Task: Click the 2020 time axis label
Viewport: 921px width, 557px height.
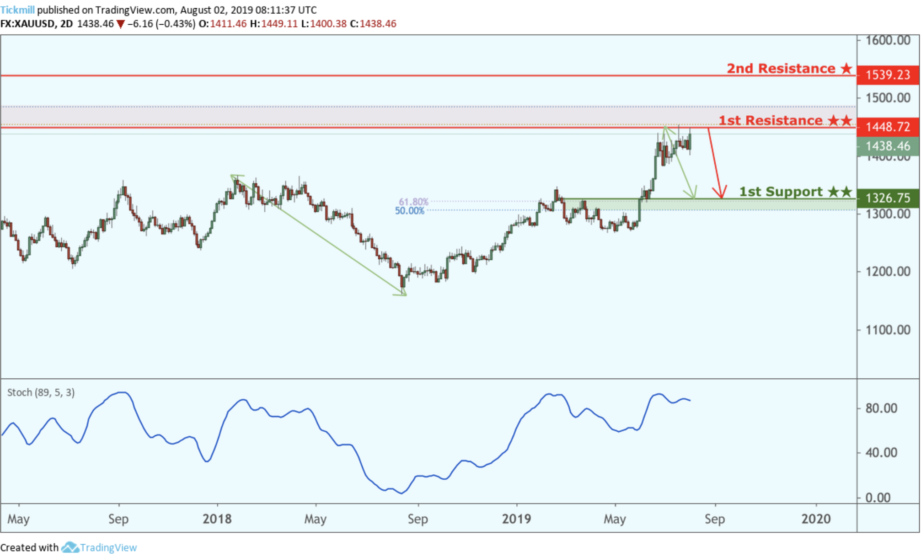Action: [x=816, y=519]
